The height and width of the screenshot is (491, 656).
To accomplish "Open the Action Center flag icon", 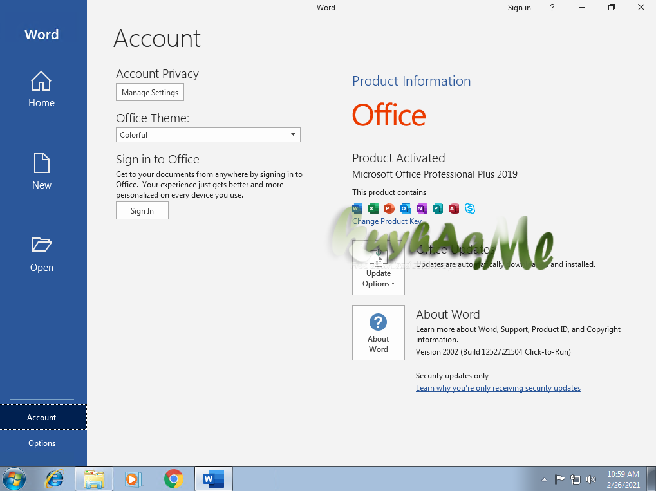I will tap(559, 479).
